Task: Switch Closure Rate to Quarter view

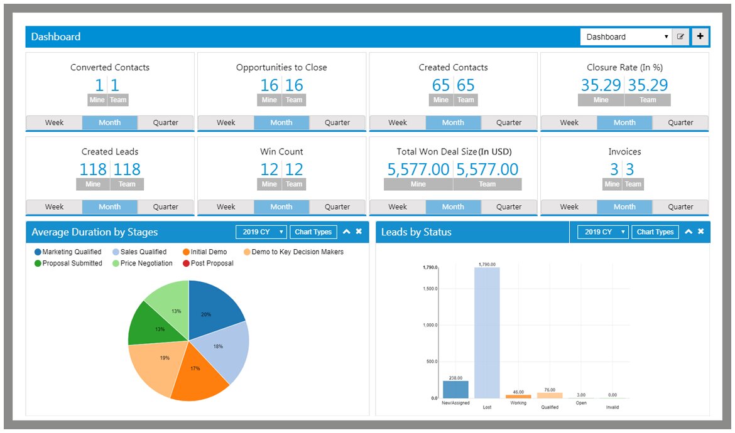Action: click(x=680, y=122)
